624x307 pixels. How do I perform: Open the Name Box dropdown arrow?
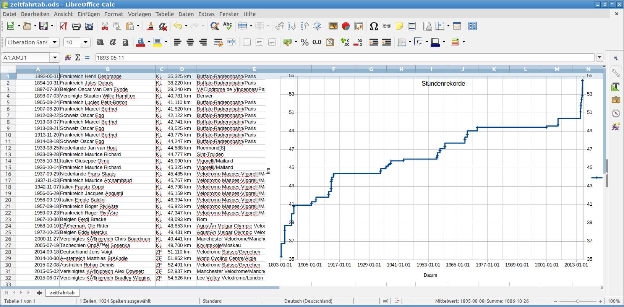55,57
